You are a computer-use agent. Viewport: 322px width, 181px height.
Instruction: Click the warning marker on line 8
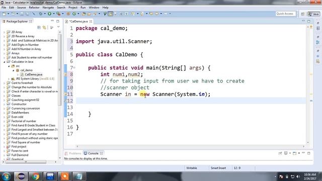coord(65,74)
